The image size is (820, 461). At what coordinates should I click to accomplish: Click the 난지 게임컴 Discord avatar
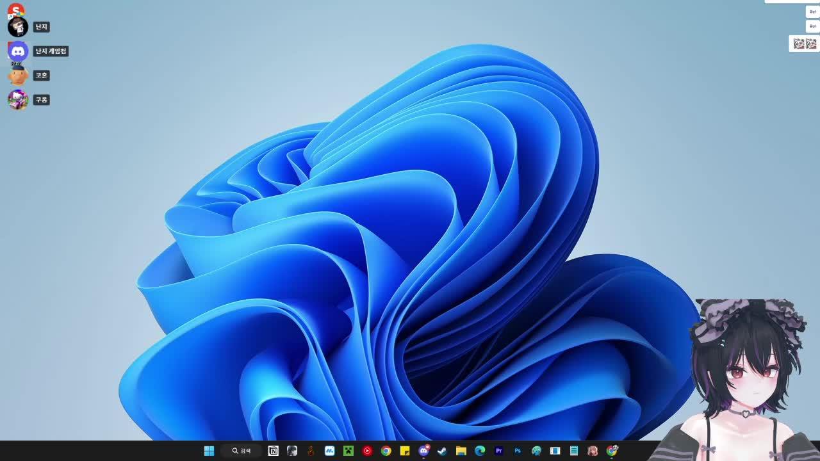point(18,51)
